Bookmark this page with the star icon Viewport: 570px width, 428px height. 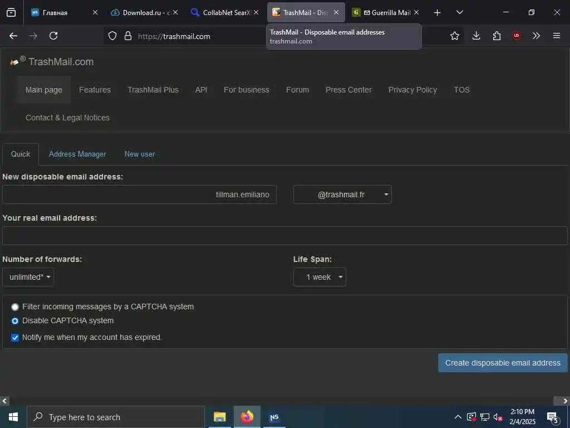pos(454,36)
